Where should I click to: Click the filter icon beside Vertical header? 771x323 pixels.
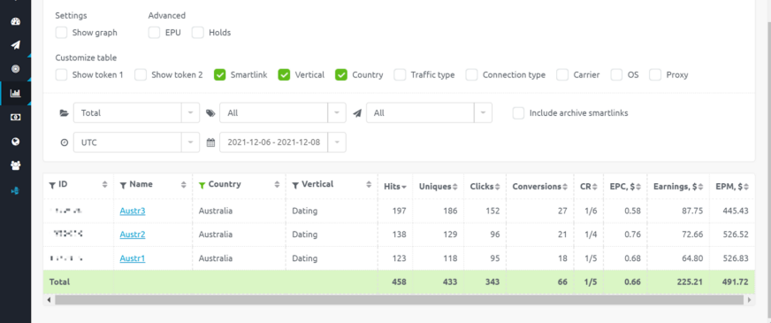[295, 185]
